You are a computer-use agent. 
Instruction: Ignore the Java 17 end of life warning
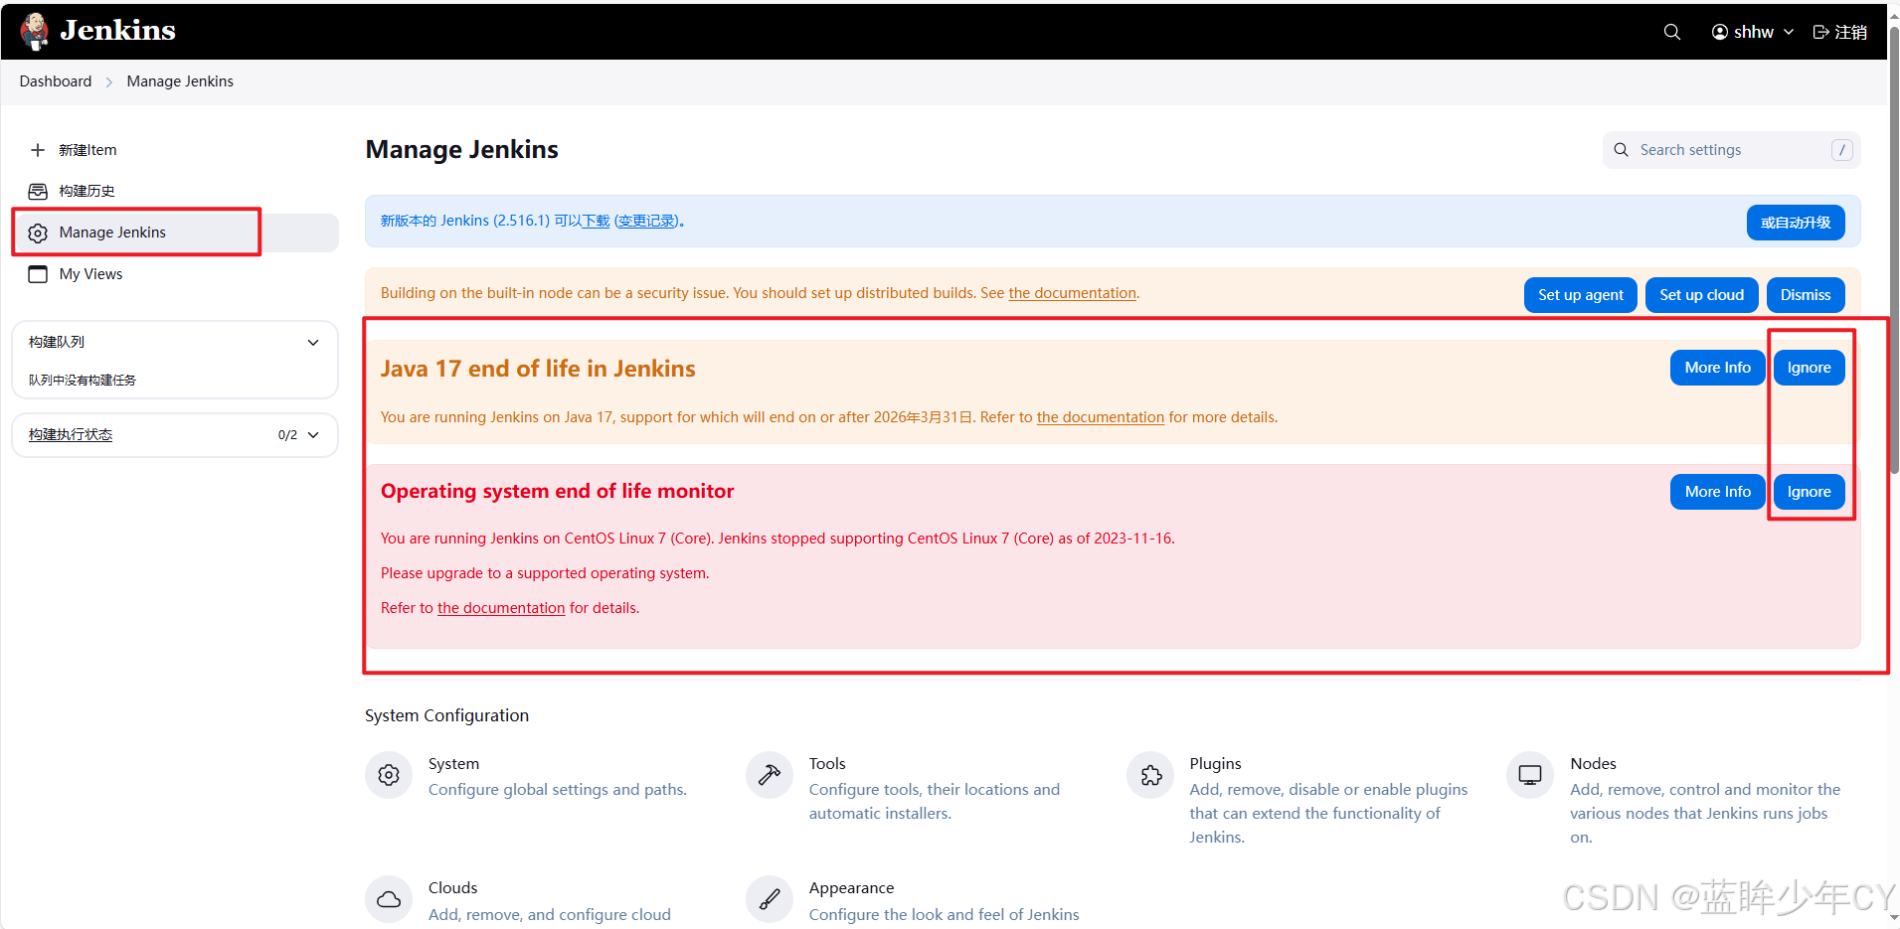point(1809,368)
